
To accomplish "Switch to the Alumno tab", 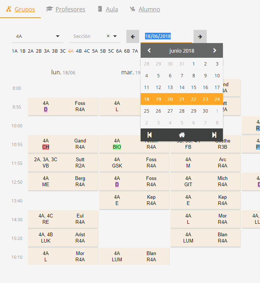I will coord(145,9).
